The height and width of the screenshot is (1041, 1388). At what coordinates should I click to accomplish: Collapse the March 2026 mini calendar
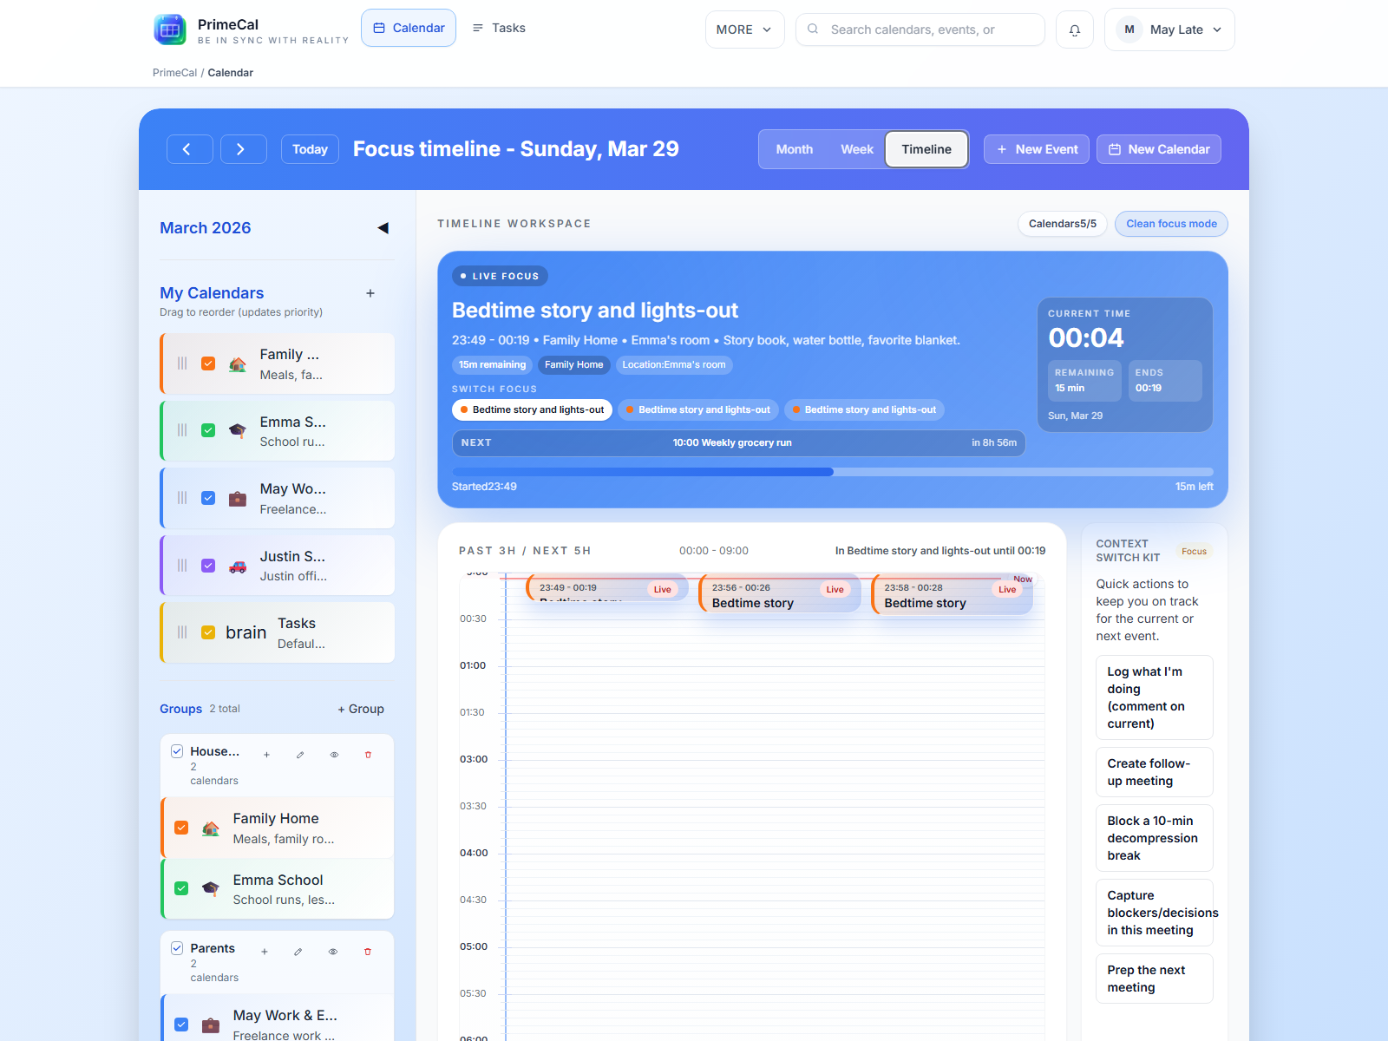click(x=383, y=228)
